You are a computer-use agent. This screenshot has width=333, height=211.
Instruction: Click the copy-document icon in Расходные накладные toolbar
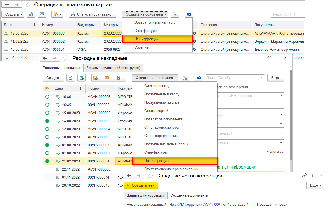click(70, 78)
